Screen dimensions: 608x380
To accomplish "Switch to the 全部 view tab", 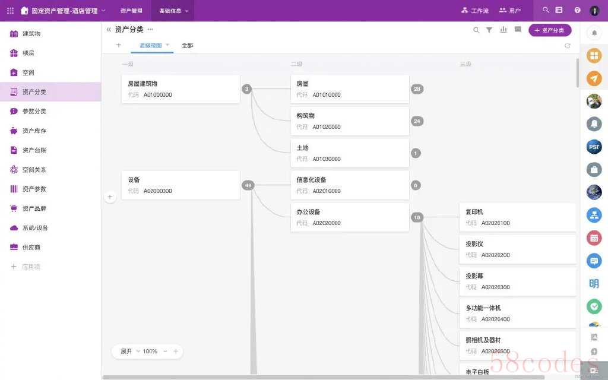I will point(187,46).
